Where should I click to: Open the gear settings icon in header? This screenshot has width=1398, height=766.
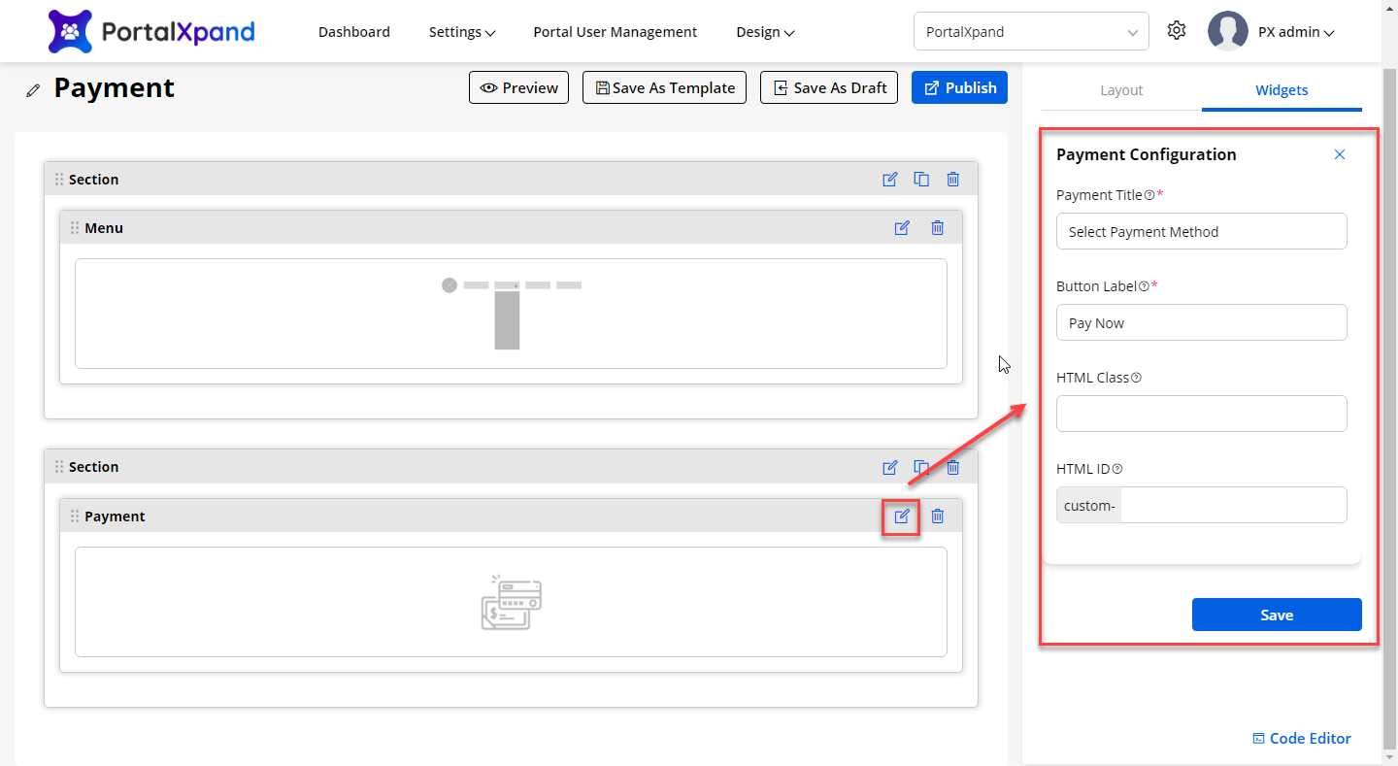click(1177, 31)
